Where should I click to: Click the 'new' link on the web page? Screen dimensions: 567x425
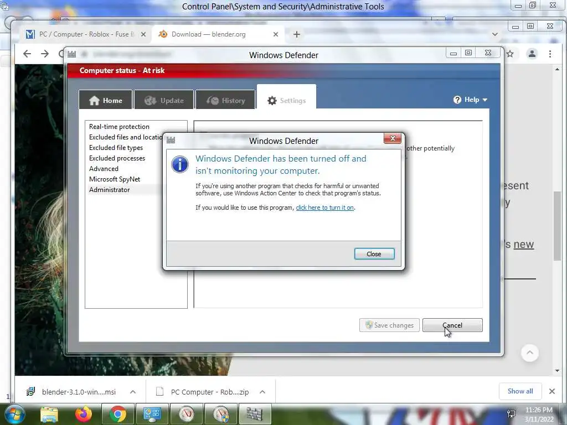click(524, 244)
